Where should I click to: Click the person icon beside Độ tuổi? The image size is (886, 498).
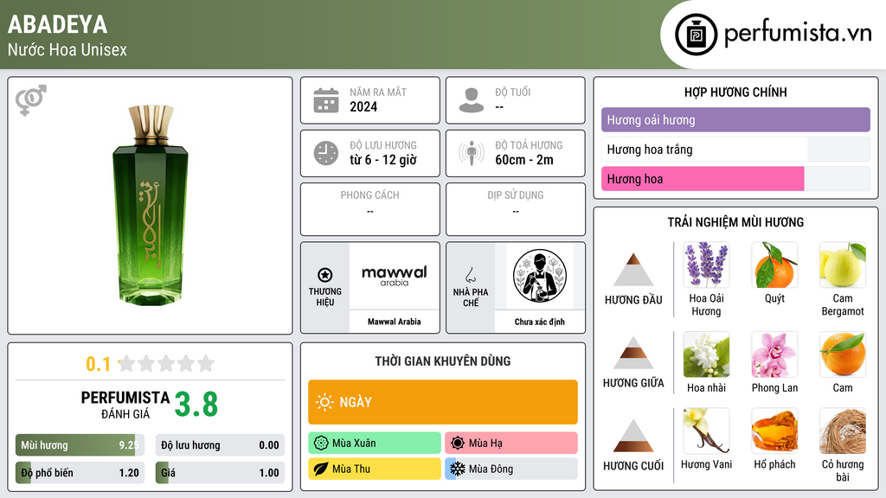[472, 100]
